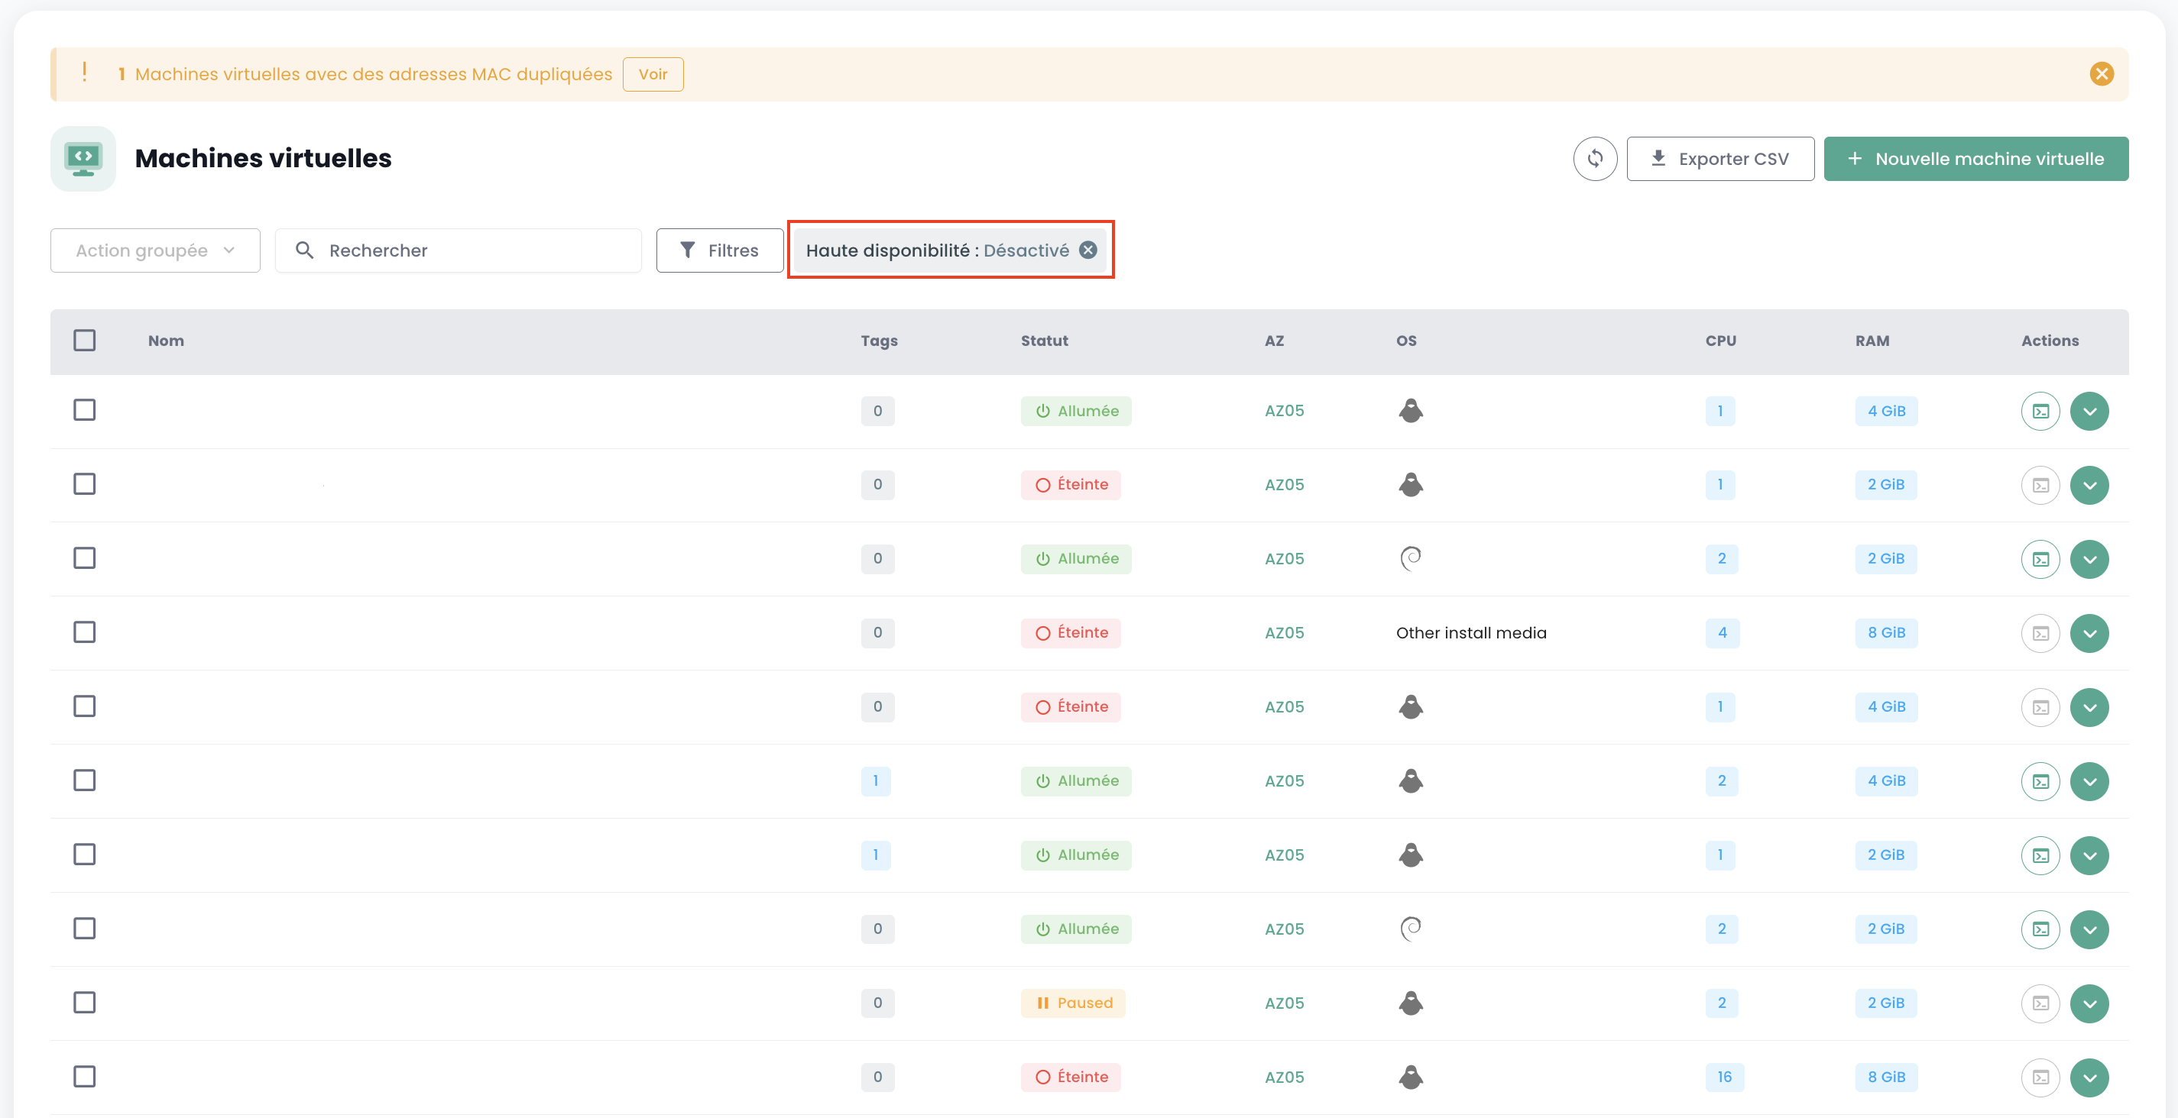Click the Other install media OS entry
The image size is (2178, 1118).
(1470, 633)
